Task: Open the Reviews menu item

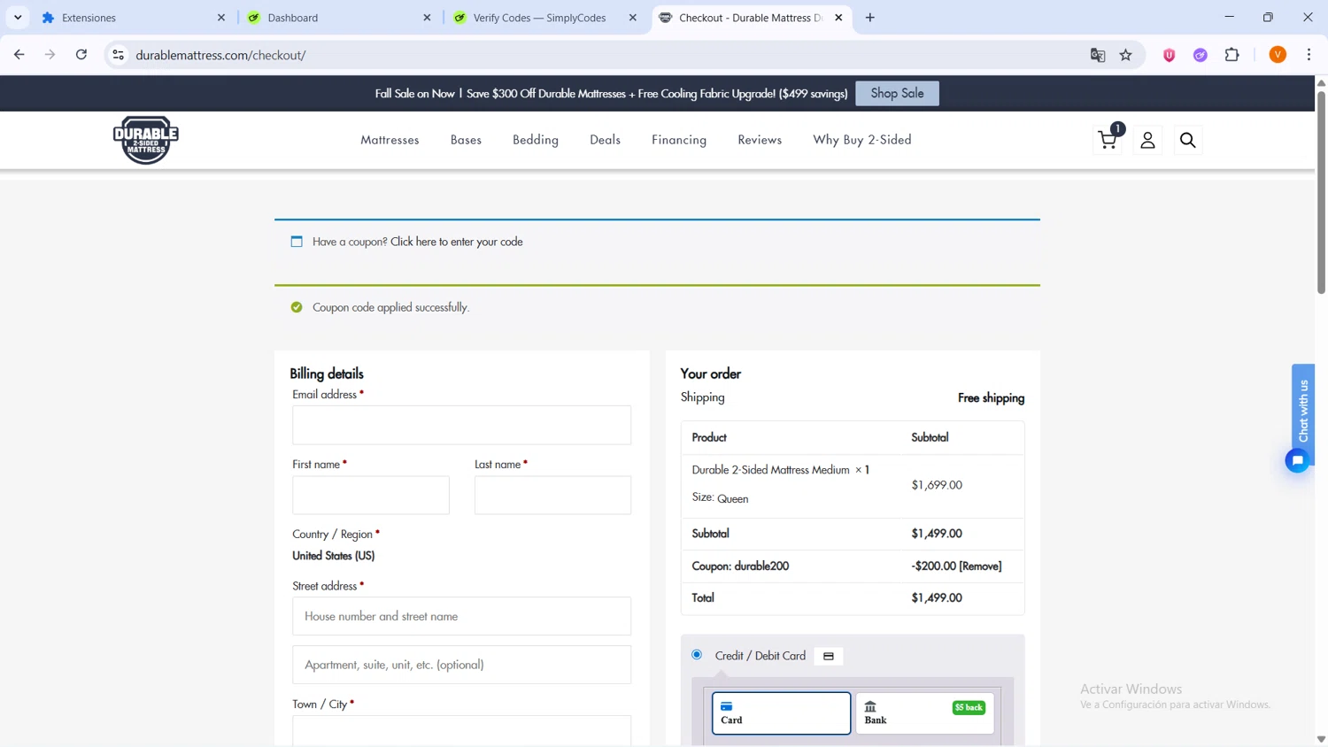Action: coord(760,140)
